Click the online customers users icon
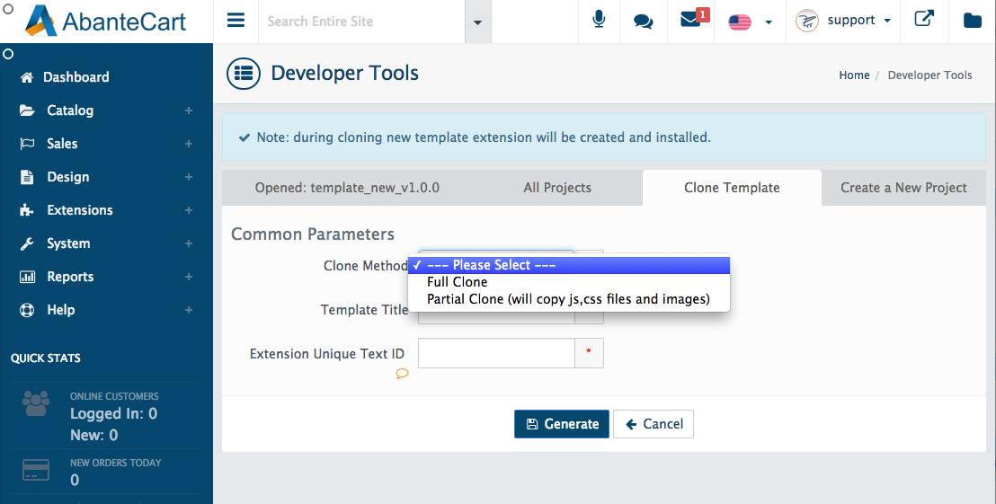This screenshot has width=996, height=504. click(x=36, y=403)
